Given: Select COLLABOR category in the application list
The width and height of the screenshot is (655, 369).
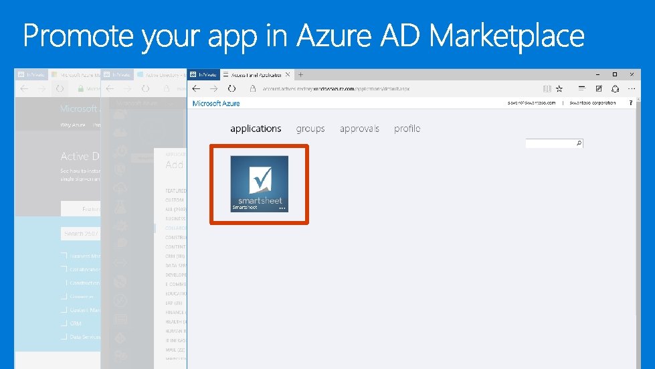Looking at the screenshot, I should (175, 228).
